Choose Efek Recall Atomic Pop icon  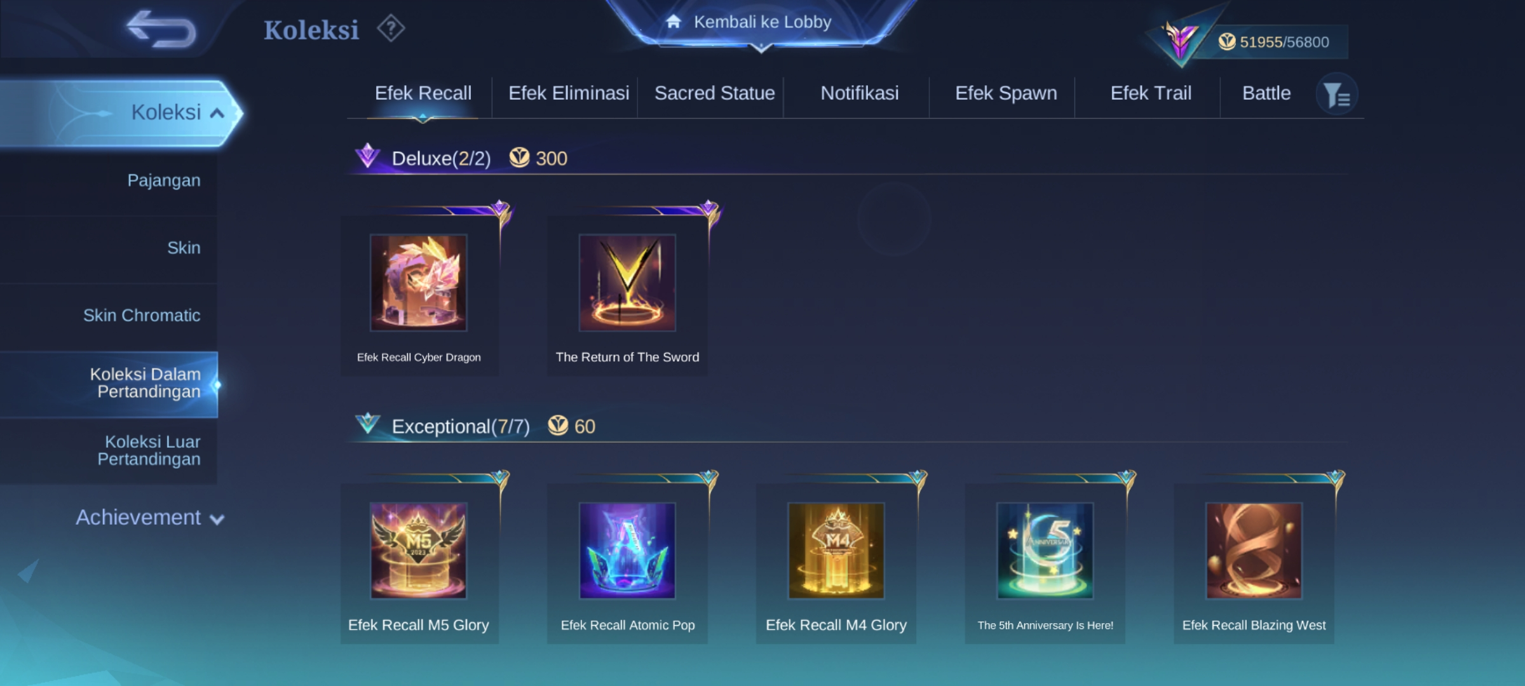627,551
